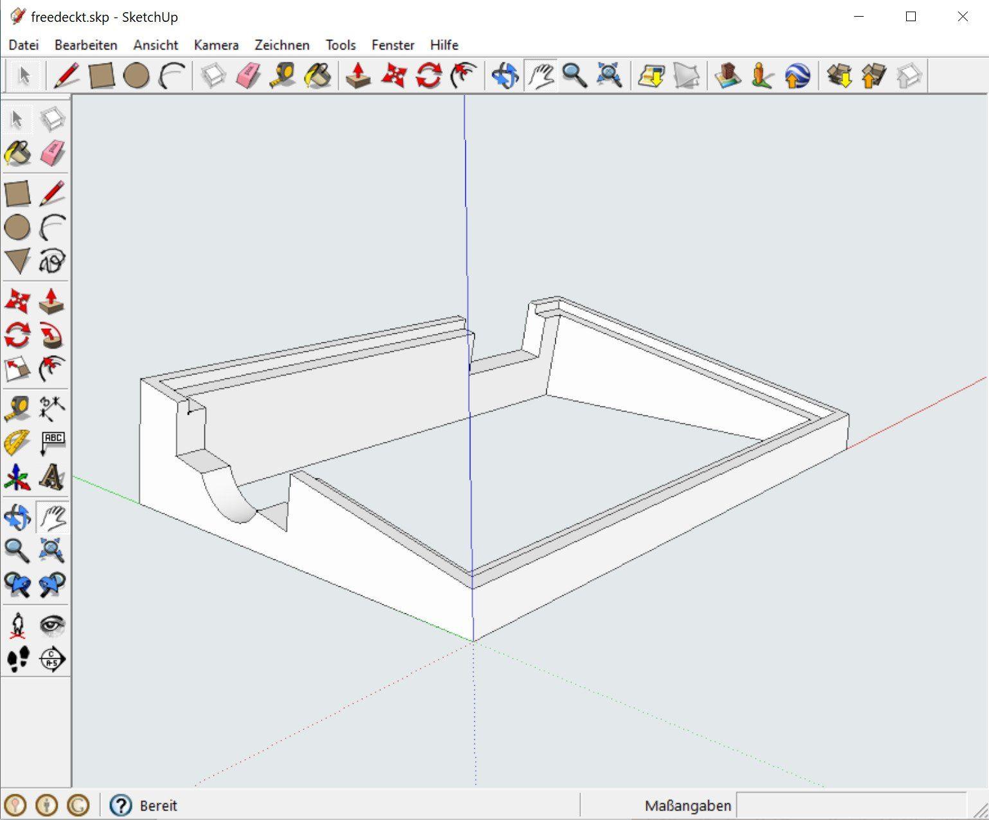This screenshot has height=820, width=989.
Task: Expand the Zeichnen menu
Action: pos(281,45)
